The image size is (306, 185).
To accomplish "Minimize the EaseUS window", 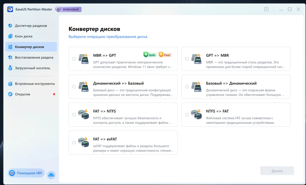I will coord(281,9).
